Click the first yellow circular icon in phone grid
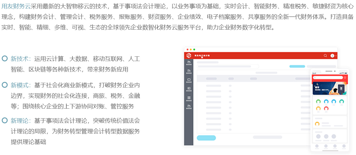The height and width of the screenshot is (155, 356). point(318,108)
